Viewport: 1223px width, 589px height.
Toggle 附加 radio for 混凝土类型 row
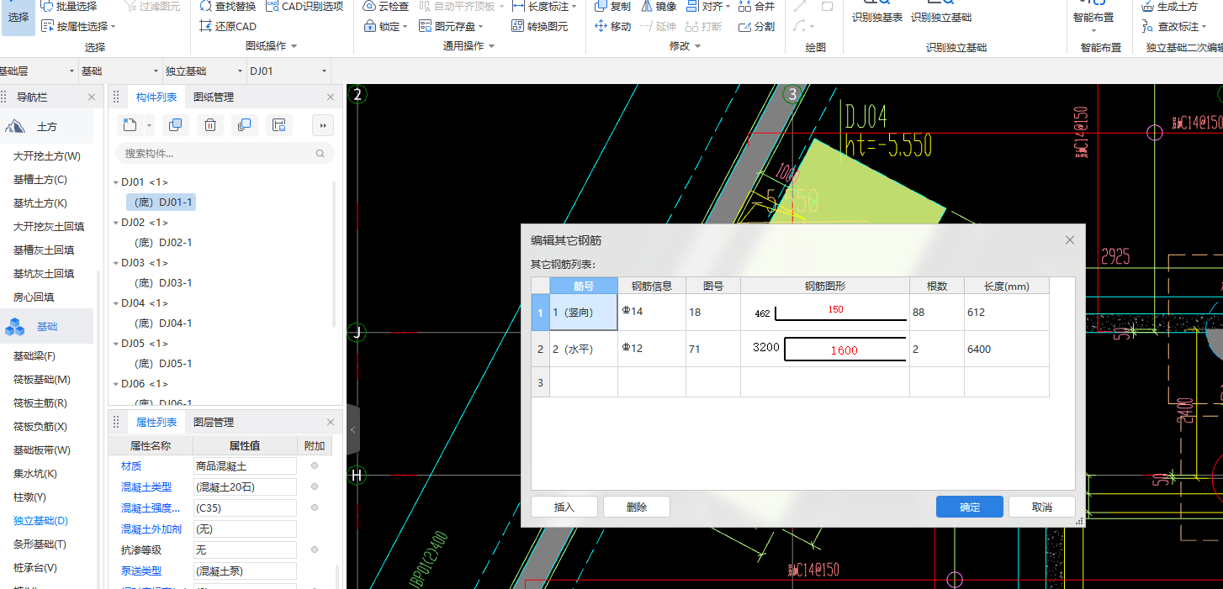click(x=315, y=486)
